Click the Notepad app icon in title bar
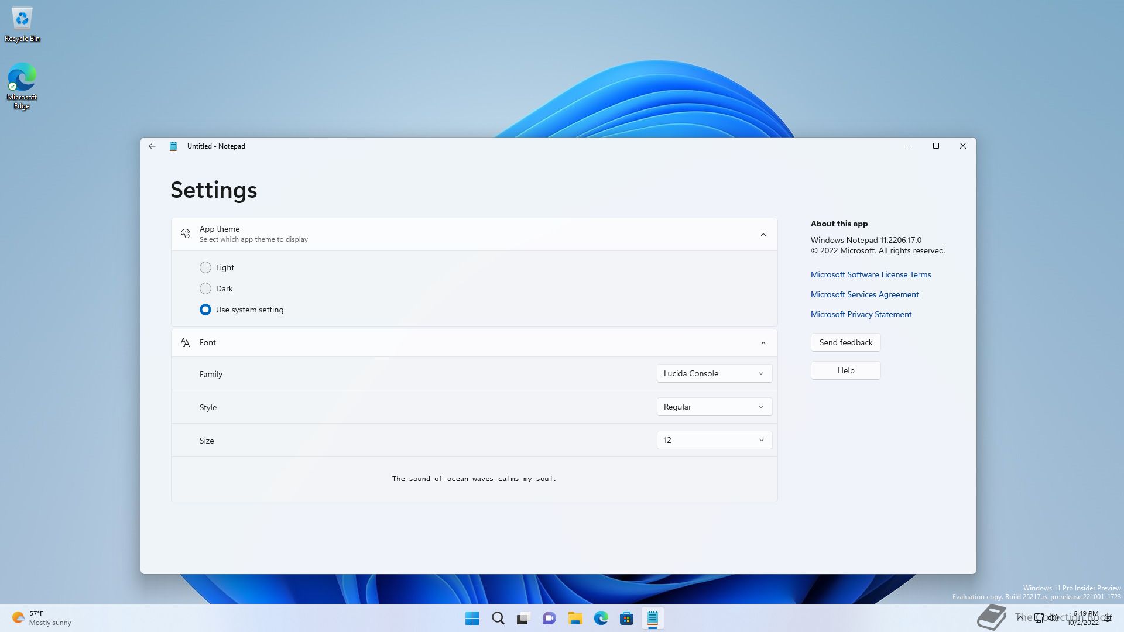The height and width of the screenshot is (632, 1124). 173,146
